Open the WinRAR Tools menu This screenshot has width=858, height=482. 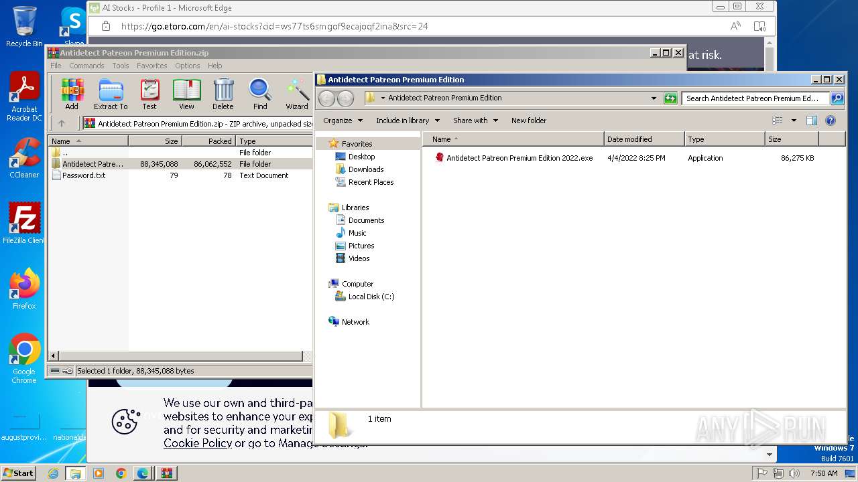[x=121, y=66]
